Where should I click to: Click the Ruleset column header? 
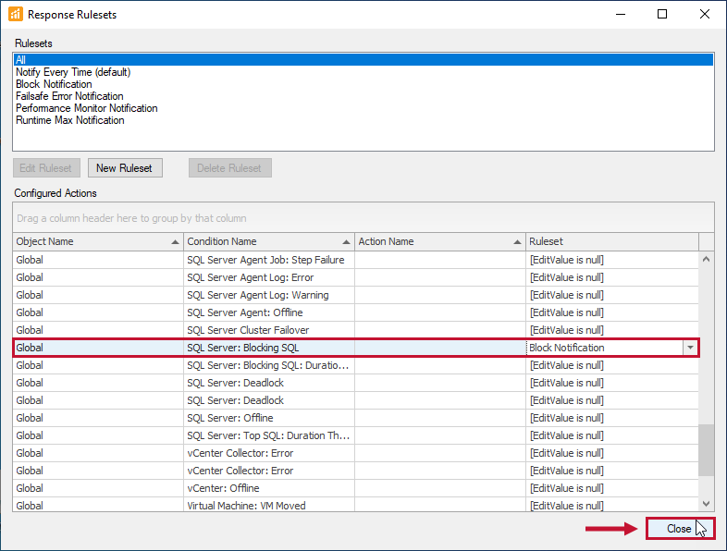[x=612, y=241]
